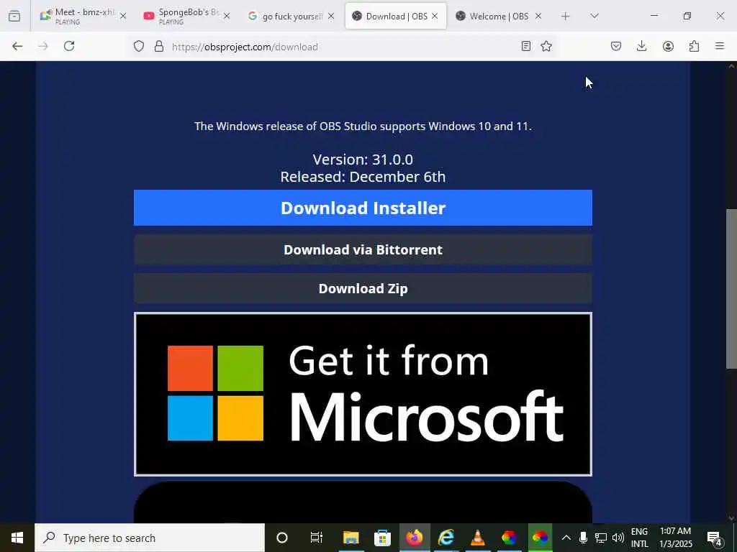Click the taskbar search box
The image size is (737, 552).
[x=150, y=538]
